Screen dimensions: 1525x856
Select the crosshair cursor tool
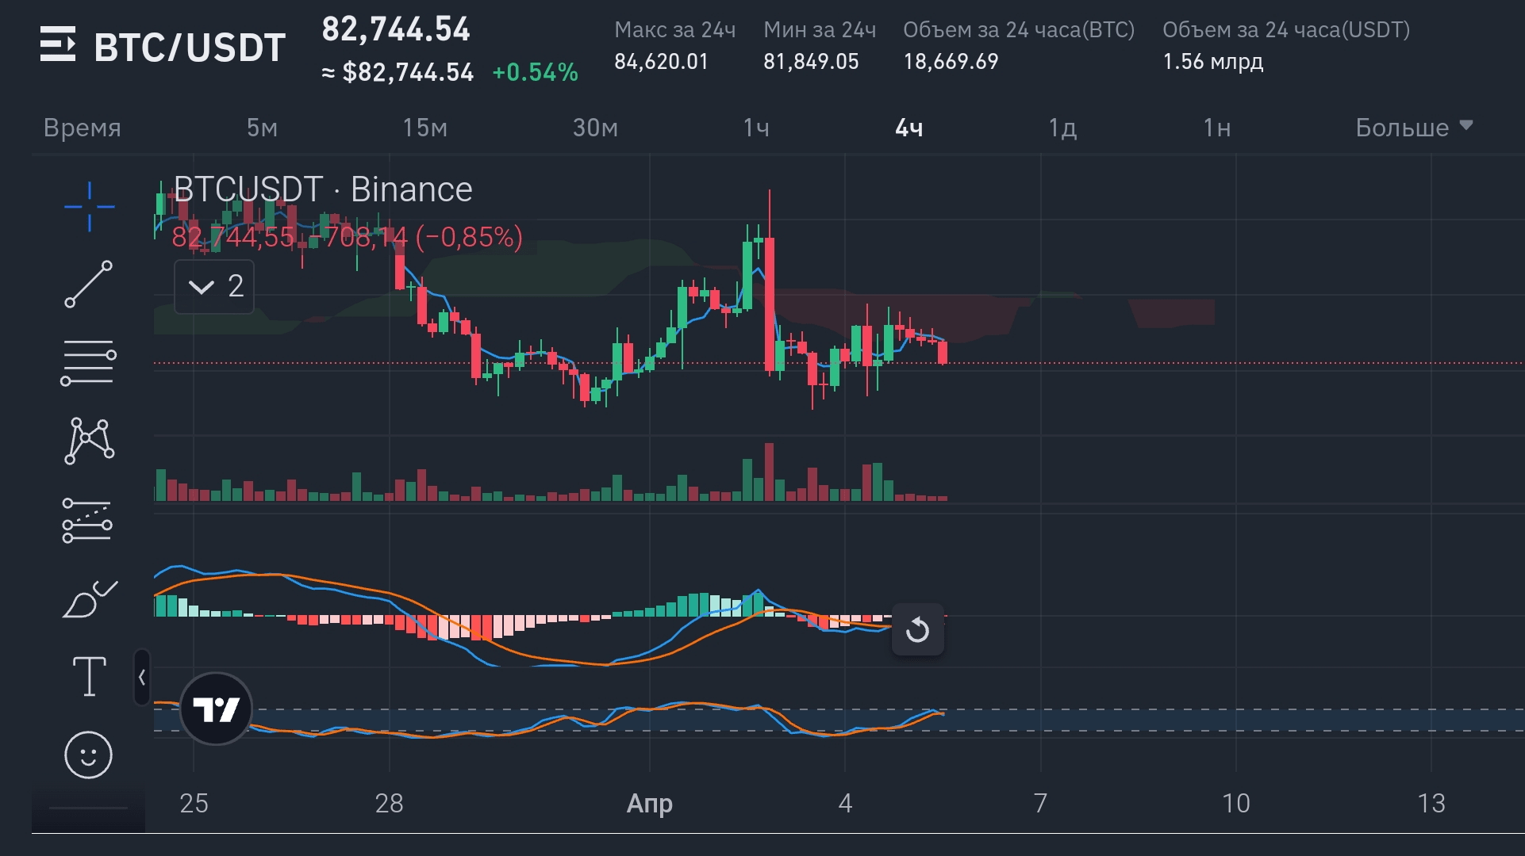point(89,207)
